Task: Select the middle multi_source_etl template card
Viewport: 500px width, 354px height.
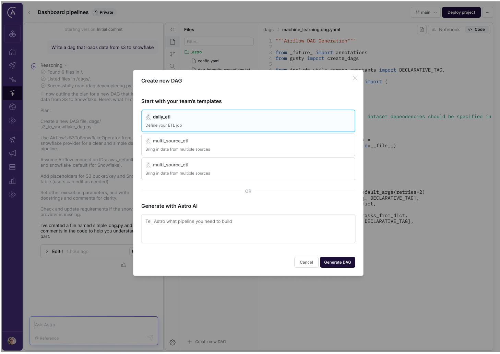Action: (x=248, y=145)
